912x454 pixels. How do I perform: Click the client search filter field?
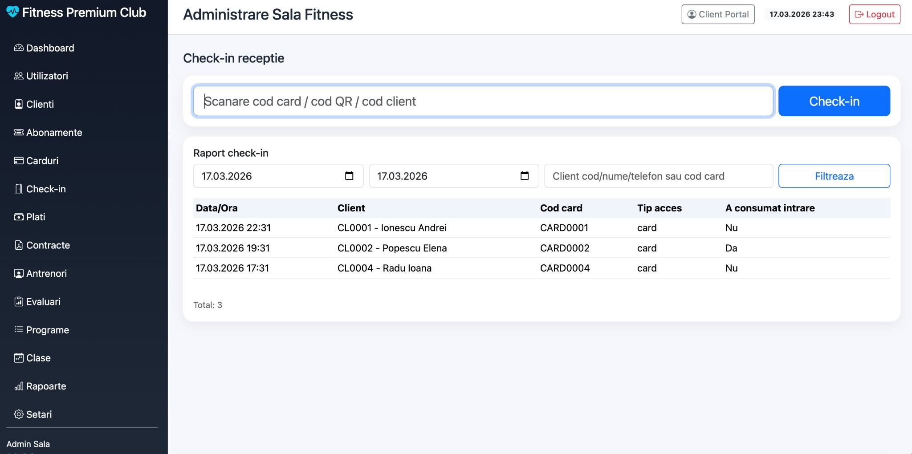[659, 176]
